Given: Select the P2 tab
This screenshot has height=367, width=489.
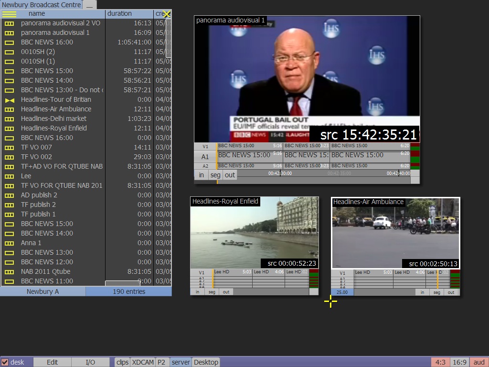Looking at the screenshot, I should coord(161,362).
